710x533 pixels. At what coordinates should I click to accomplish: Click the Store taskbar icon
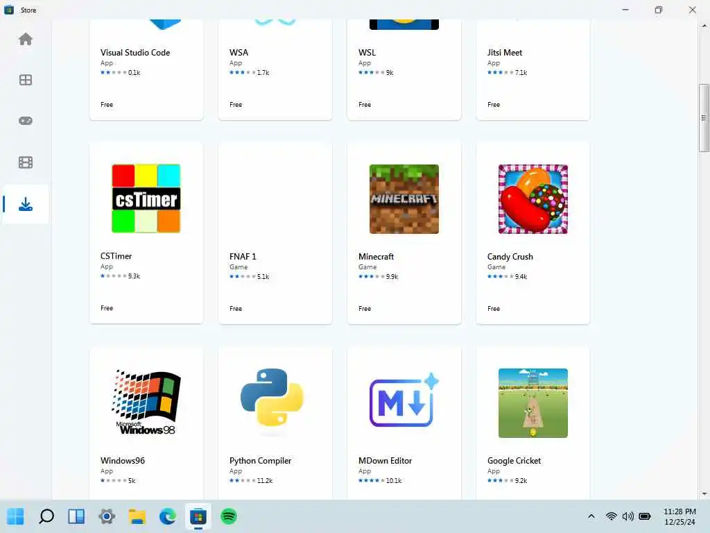point(198,516)
